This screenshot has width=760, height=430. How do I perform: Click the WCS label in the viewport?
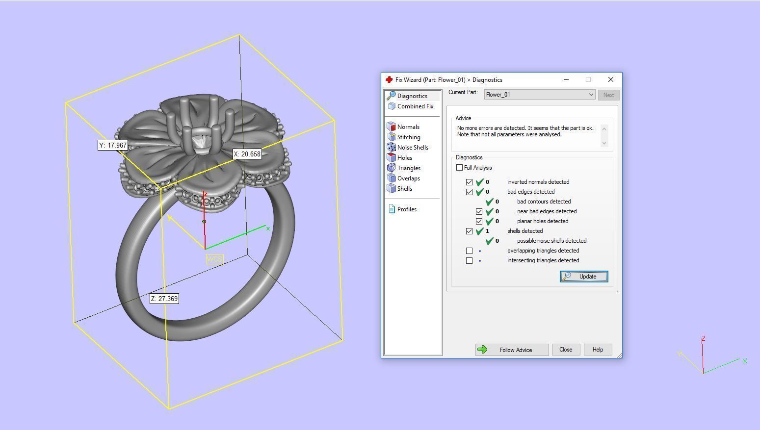pyautogui.click(x=215, y=259)
